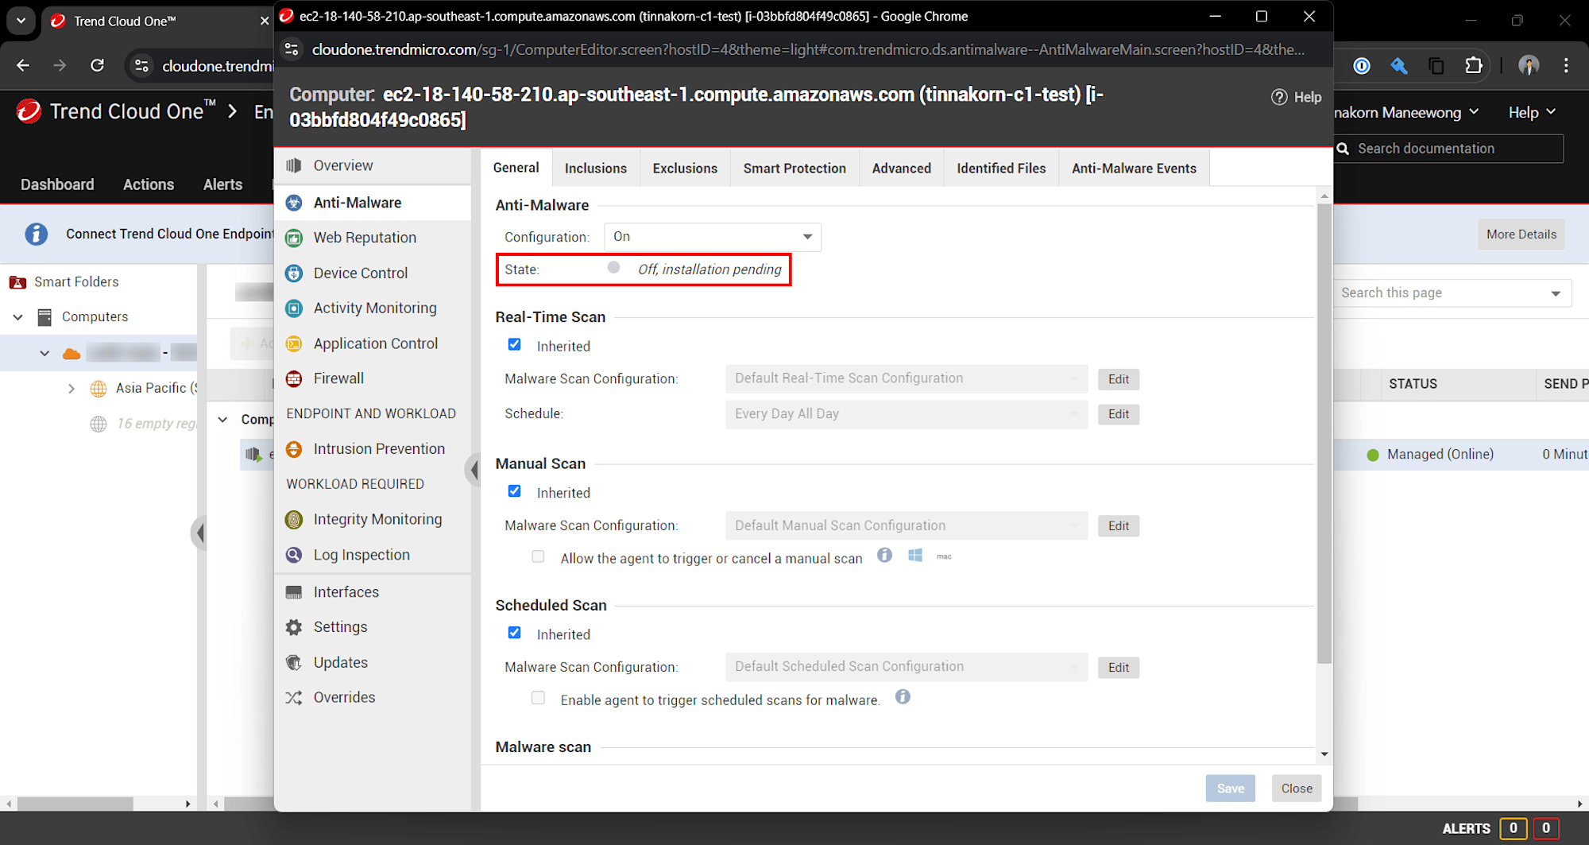Click the More Details button on the banner
Image resolution: width=1589 pixels, height=845 pixels.
click(1521, 234)
